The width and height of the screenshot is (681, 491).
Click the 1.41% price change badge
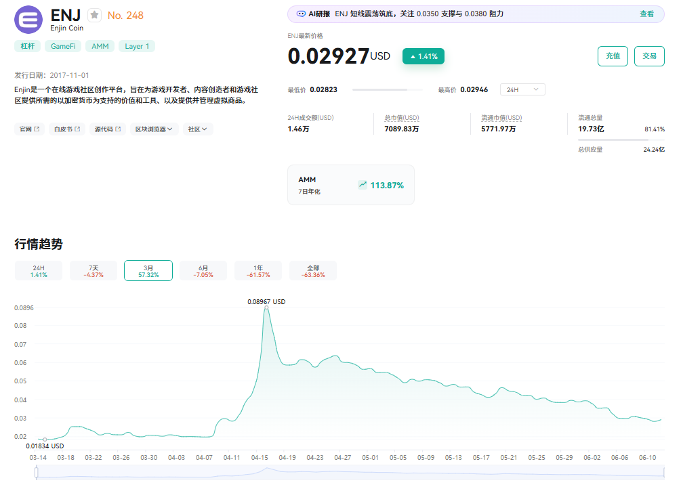click(x=424, y=56)
